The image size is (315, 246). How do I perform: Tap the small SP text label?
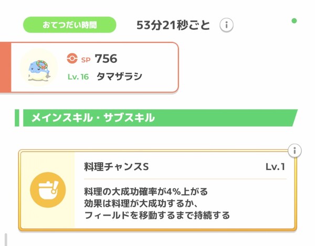[x=86, y=59]
